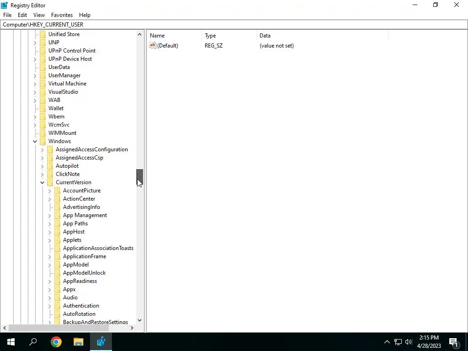Launch Google Chrome from taskbar
This screenshot has height=351, width=468.
[56, 342]
